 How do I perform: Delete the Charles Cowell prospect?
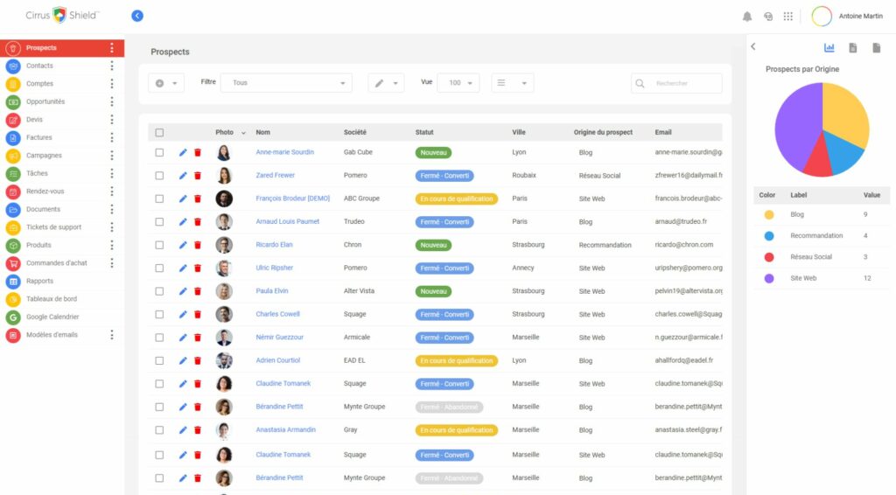(x=198, y=315)
